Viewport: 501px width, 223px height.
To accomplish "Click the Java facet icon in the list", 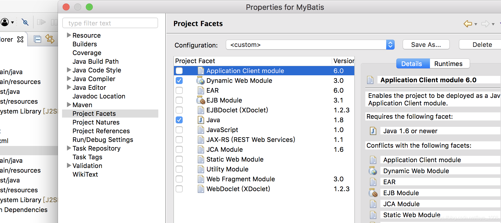I will [x=201, y=120].
